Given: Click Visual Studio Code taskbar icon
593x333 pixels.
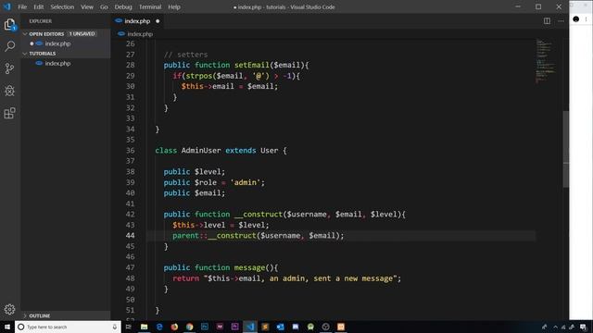Looking at the screenshot, I should 250,327.
